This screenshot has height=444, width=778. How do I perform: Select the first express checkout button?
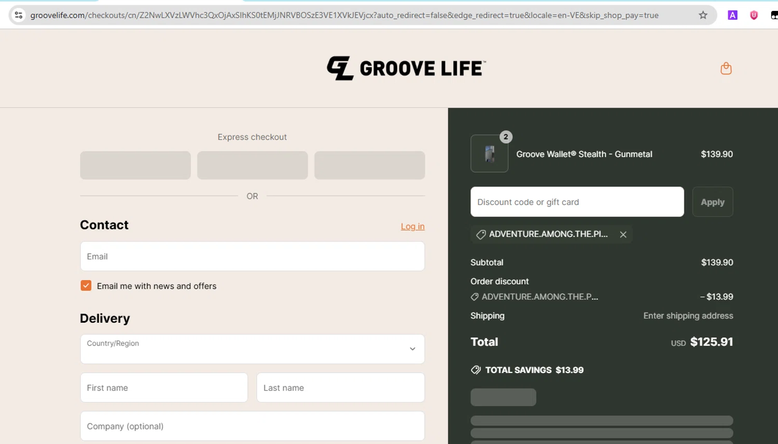click(135, 165)
